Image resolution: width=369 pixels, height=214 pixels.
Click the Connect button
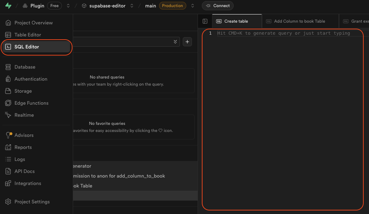[x=218, y=6]
